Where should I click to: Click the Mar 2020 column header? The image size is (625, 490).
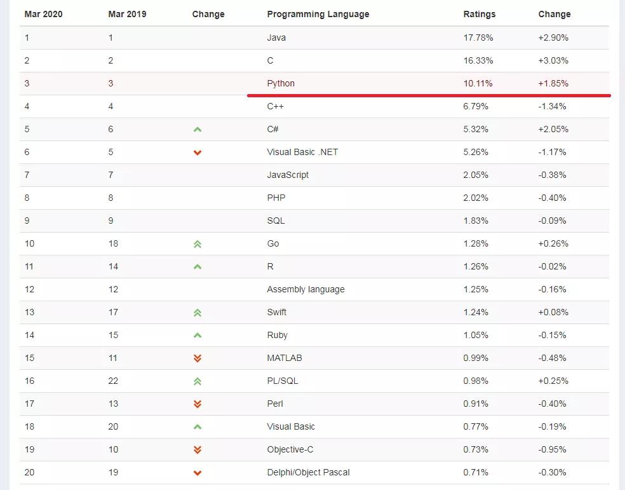point(43,14)
